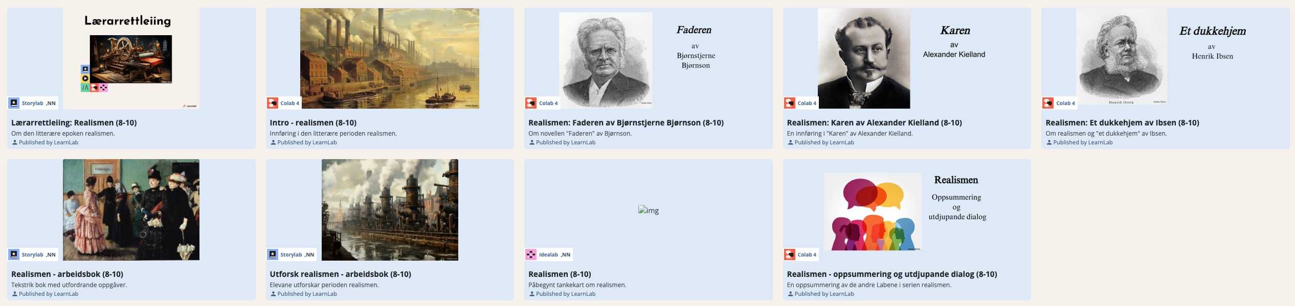Click Storylab icon on Realismen arbeidsbok card

[14, 254]
